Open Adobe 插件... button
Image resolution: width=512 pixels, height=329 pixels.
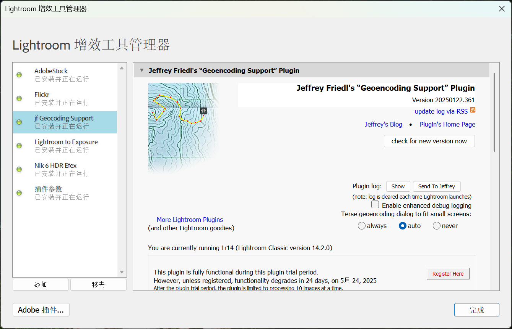(41, 310)
